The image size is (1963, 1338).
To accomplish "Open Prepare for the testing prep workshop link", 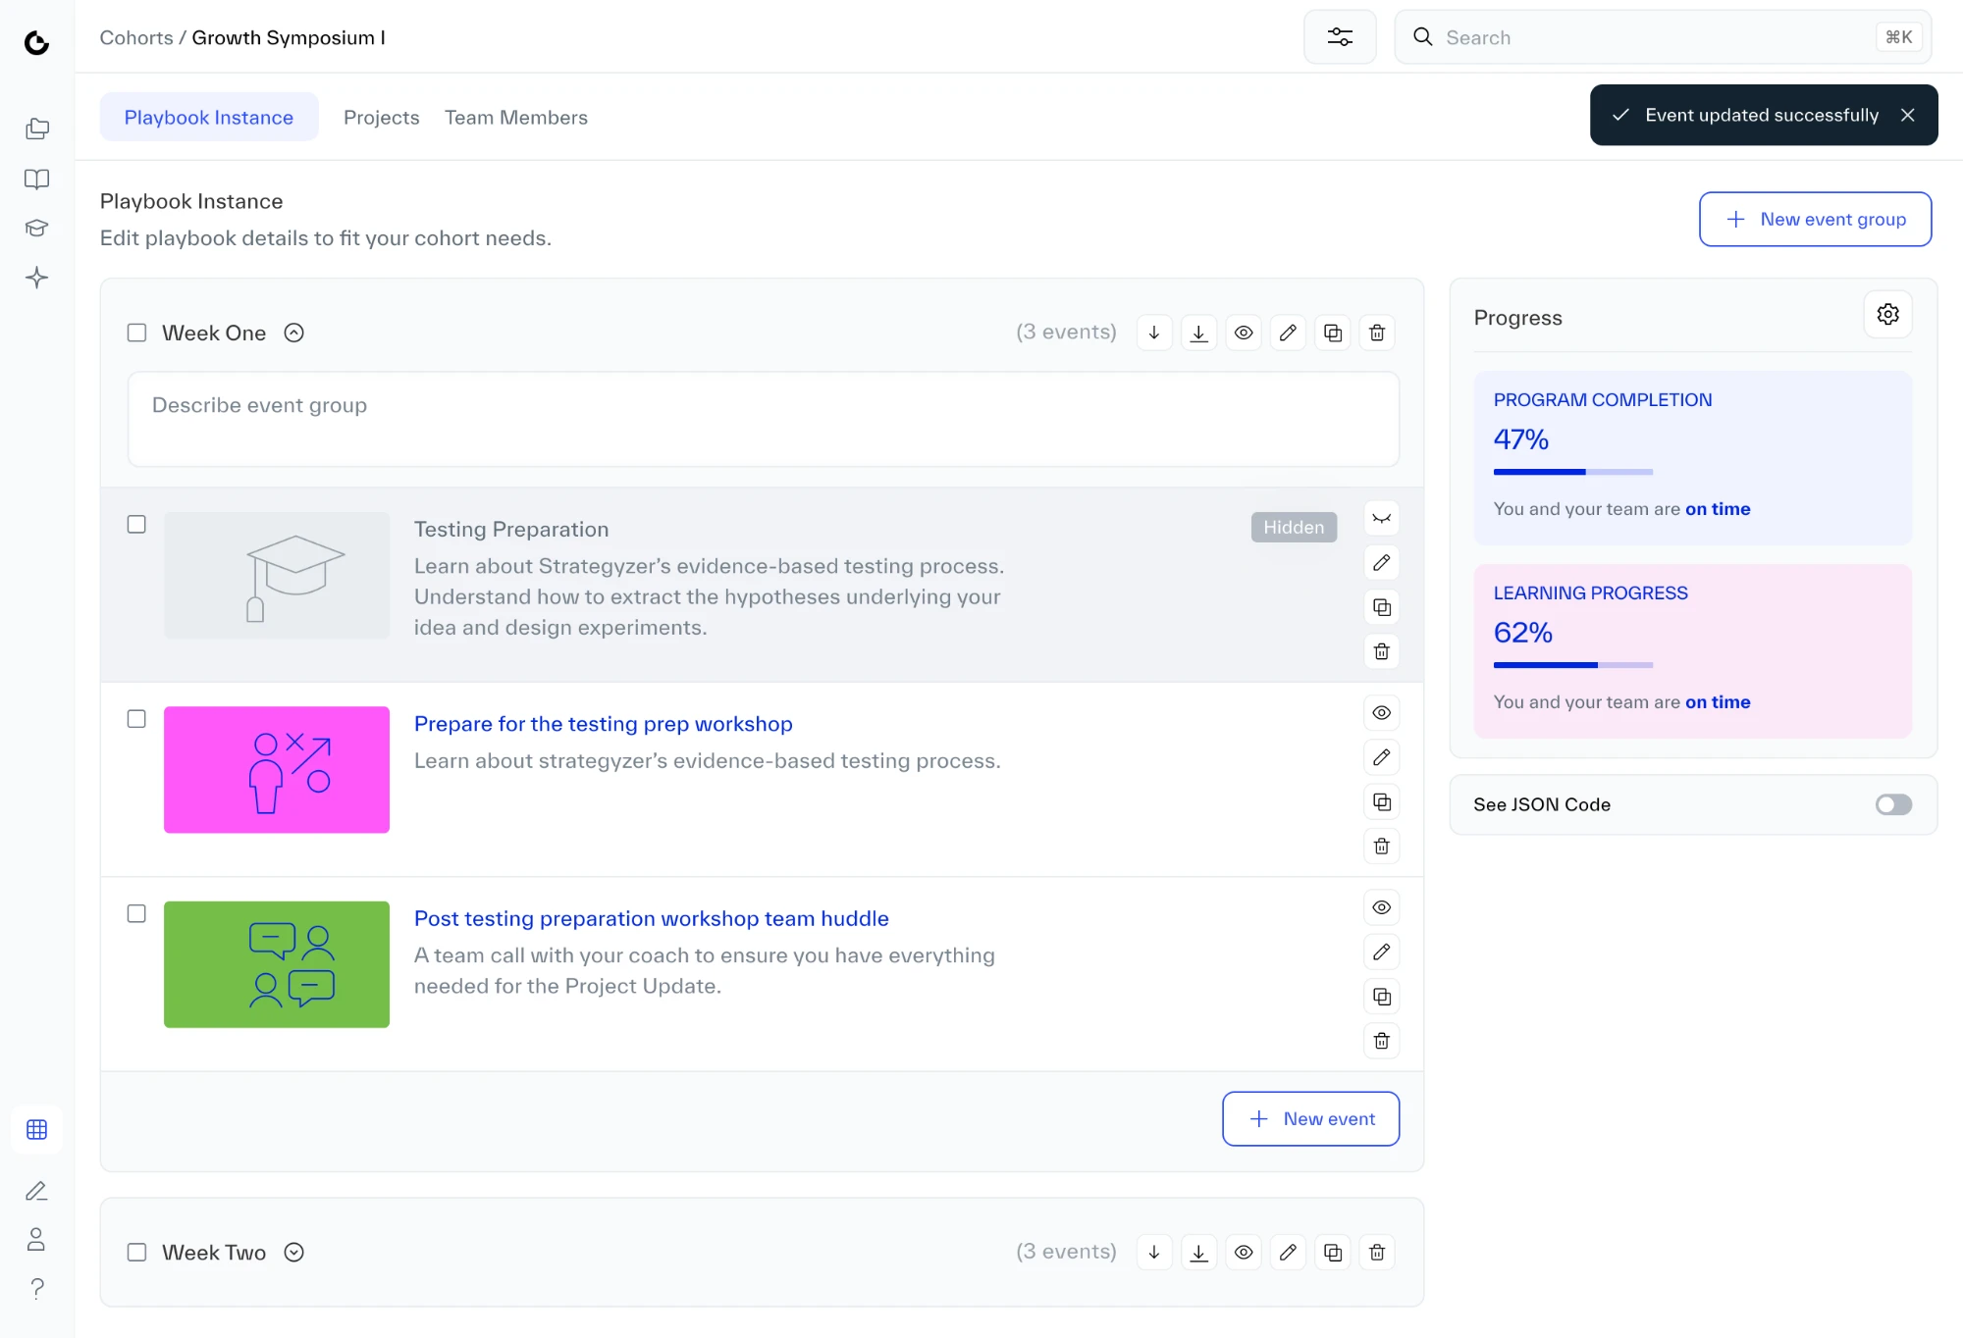I will coord(604,724).
